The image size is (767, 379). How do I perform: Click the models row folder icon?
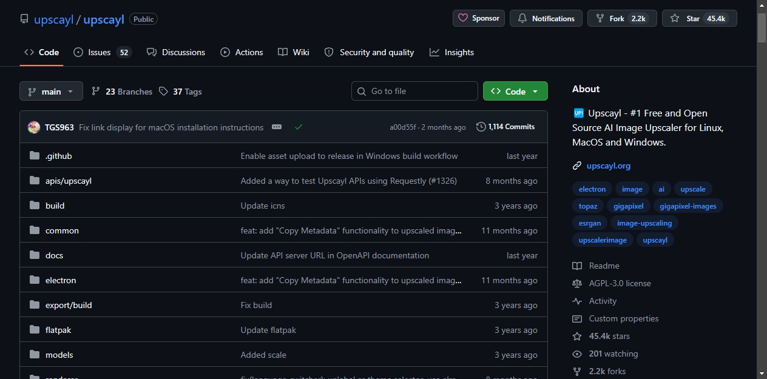tap(35, 355)
